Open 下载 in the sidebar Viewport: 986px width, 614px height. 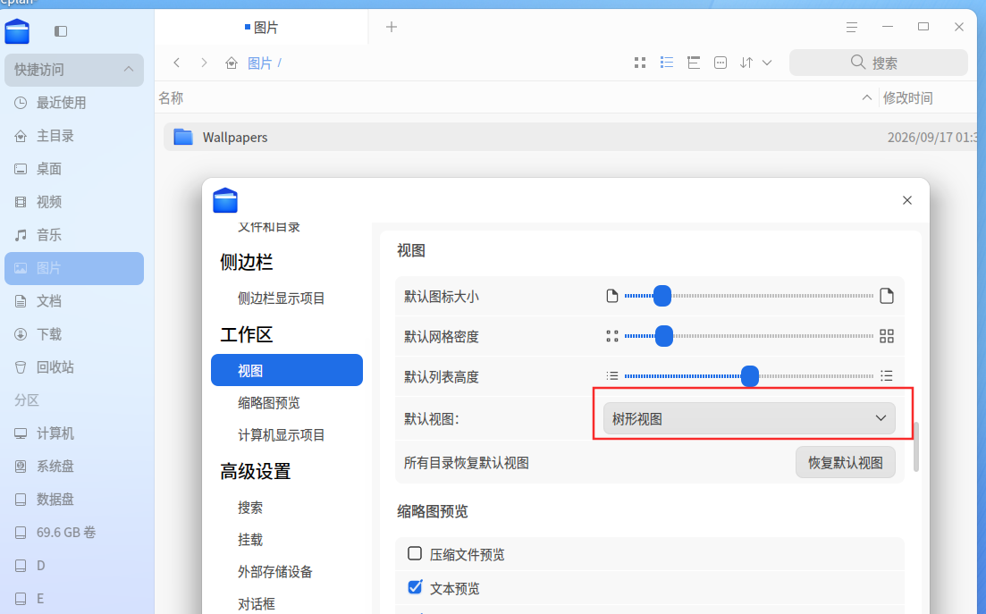pos(74,334)
